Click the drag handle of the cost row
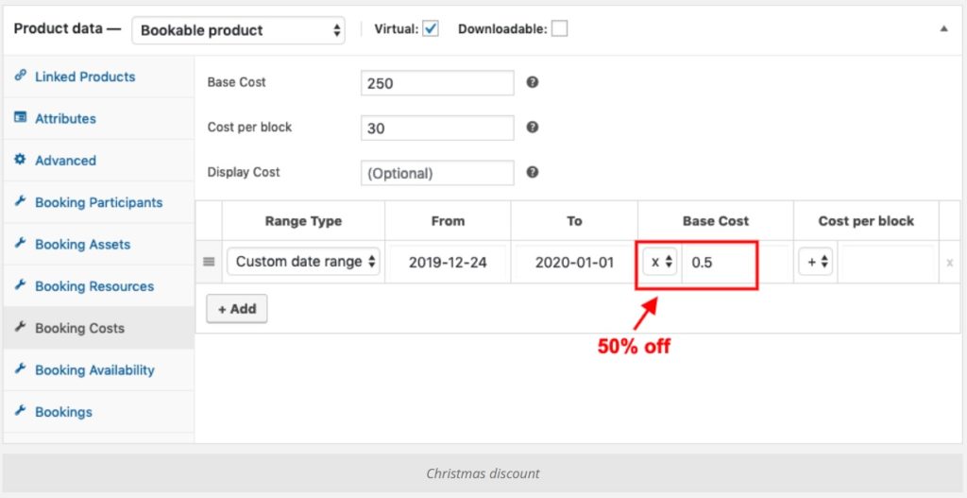The image size is (967, 498). point(209,262)
